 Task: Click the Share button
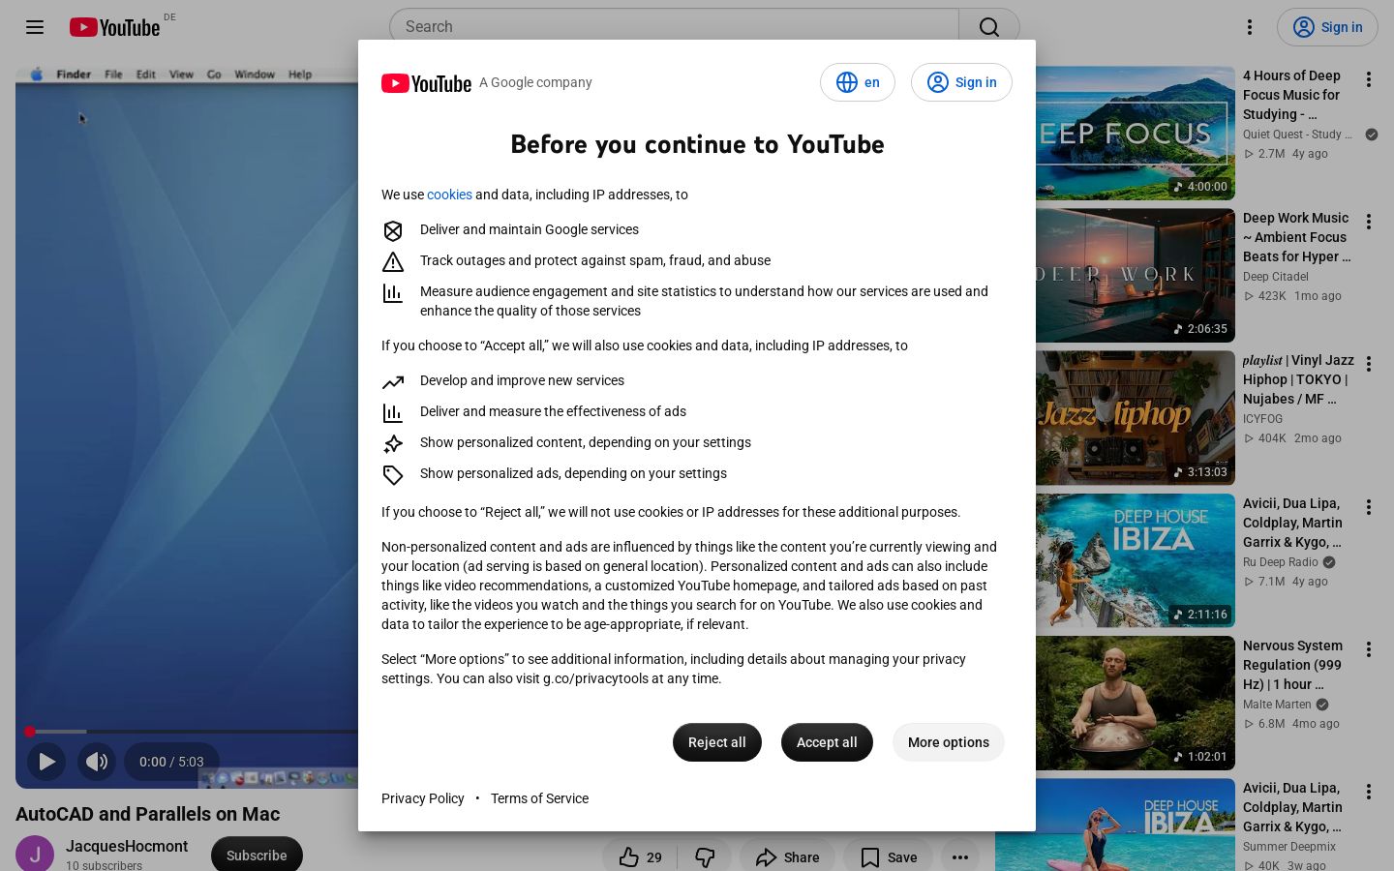pos(787,857)
